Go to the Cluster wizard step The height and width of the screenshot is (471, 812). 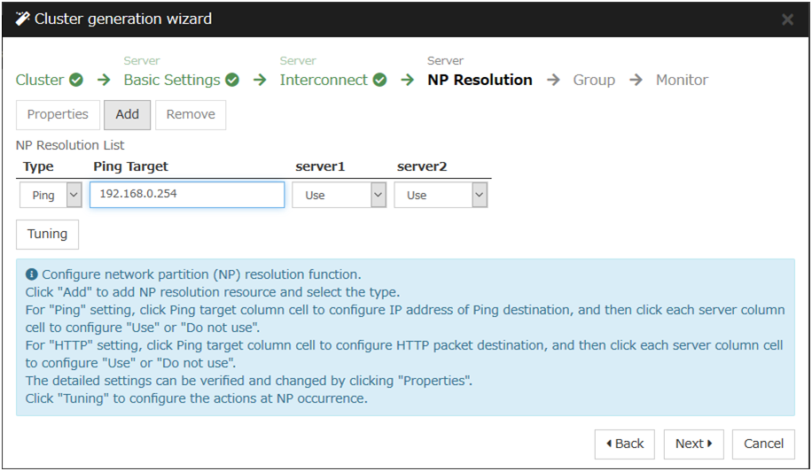[x=40, y=80]
